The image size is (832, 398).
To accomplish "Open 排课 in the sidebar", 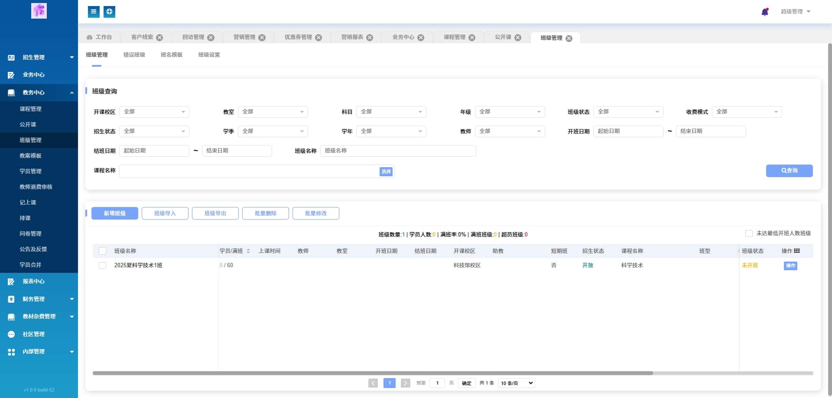I will click(25, 218).
